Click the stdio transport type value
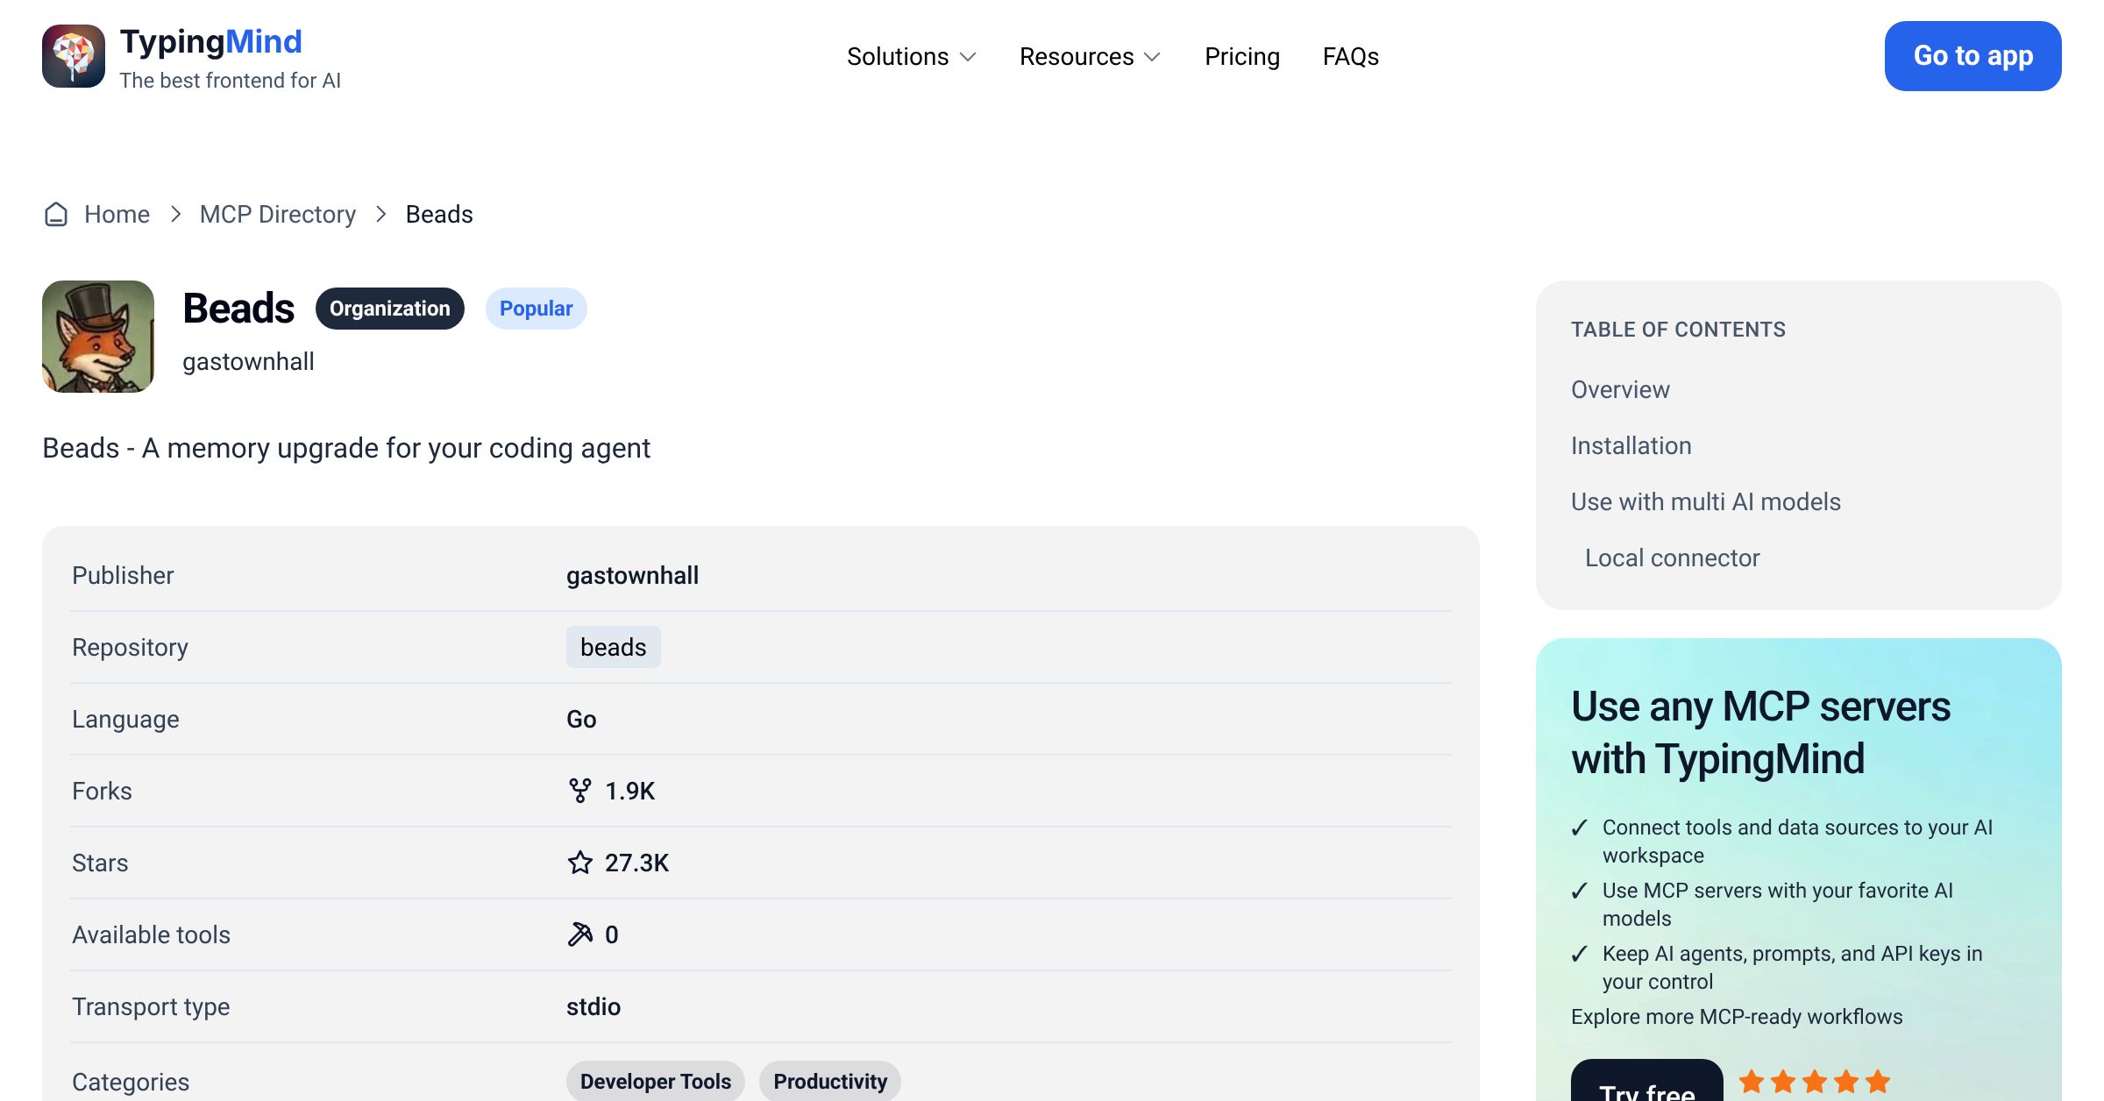Image resolution: width=2104 pixels, height=1101 pixels. (594, 1007)
